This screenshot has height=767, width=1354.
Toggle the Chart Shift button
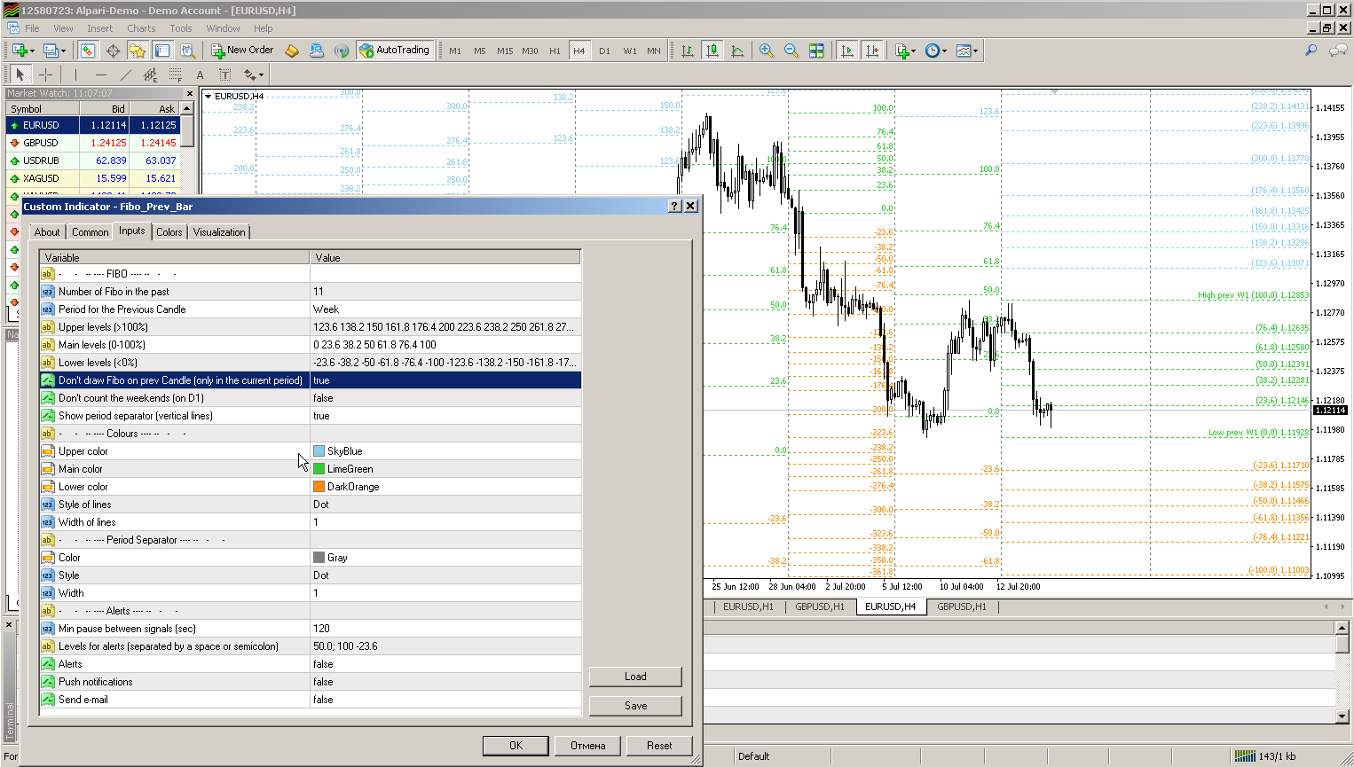(872, 51)
